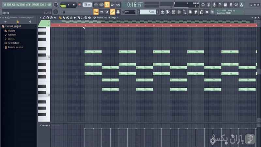The height and width of the screenshot is (147, 261).
Task: Toggle loop recording button
Action: (118, 5)
